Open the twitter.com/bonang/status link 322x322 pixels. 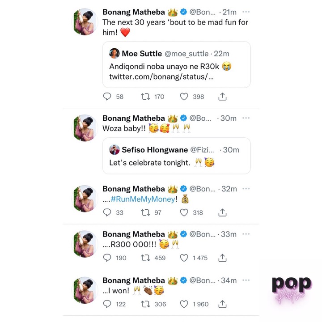click(x=161, y=76)
